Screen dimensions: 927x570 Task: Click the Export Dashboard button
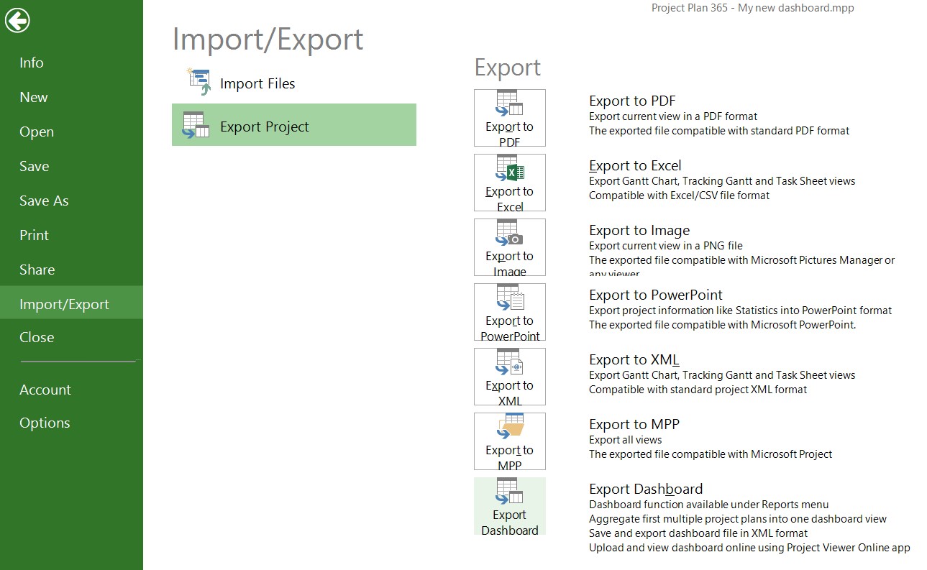509,506
